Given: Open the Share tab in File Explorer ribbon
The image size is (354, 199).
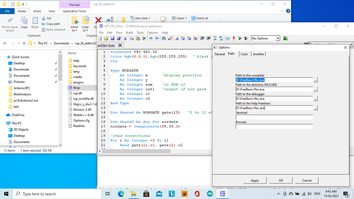Looking at the screenshot, I should click(x=37, y=11).
